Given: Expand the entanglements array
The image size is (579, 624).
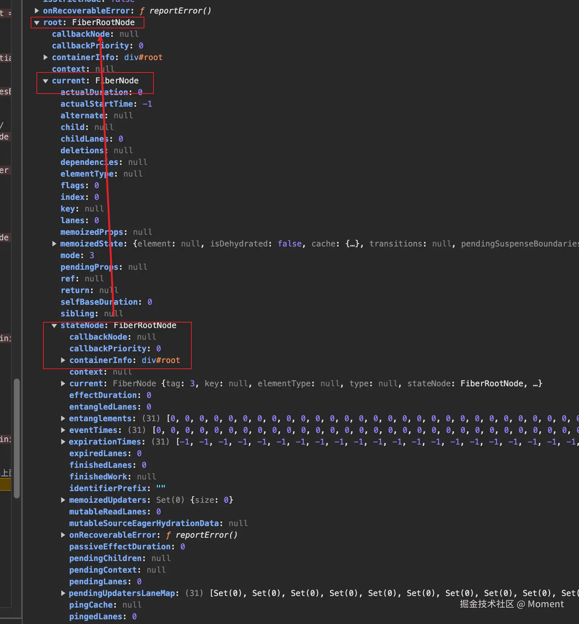Looking at the screenshot, I should coord(63,419).
